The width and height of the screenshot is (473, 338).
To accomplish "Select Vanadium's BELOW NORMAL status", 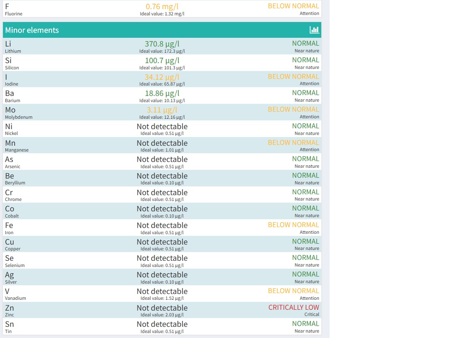I will 293,291.
